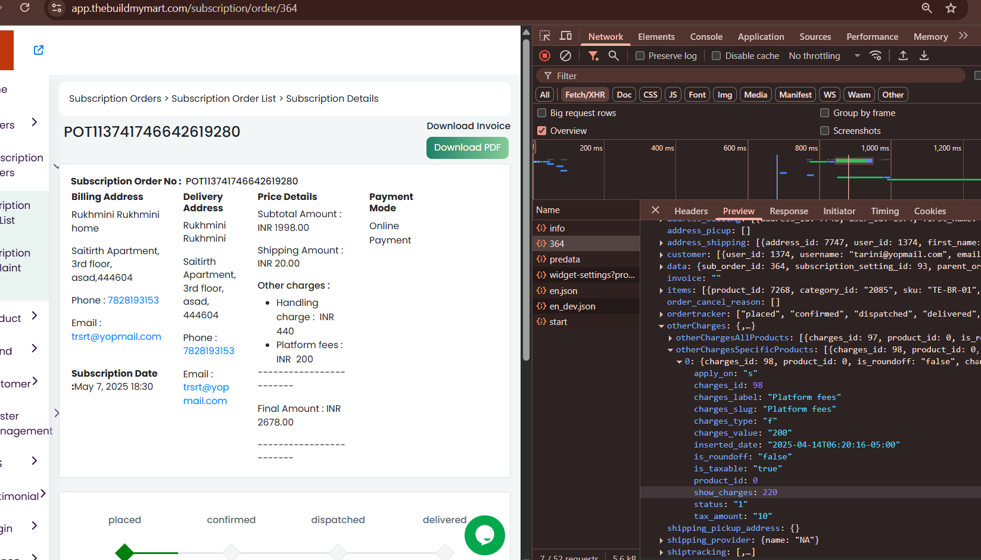Viewport: 981px width, 560px height.
Task: Click the DevTools divider scrollbar thumb
Action: (x=526, y=199)
